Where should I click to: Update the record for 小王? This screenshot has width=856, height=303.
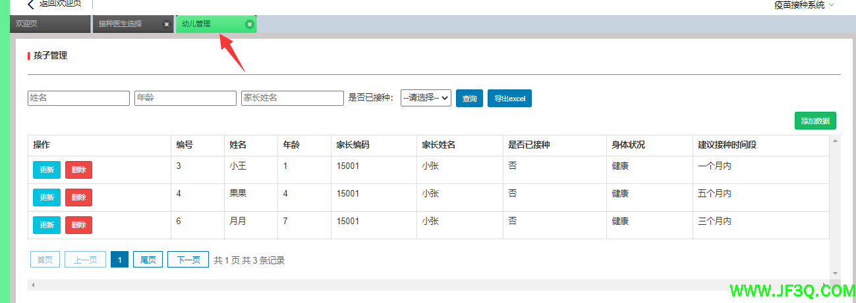click(47, 170)
